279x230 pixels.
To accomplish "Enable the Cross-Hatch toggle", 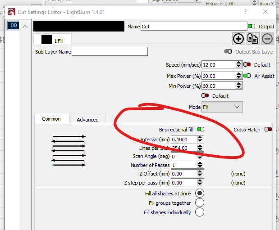I will 269,130.
